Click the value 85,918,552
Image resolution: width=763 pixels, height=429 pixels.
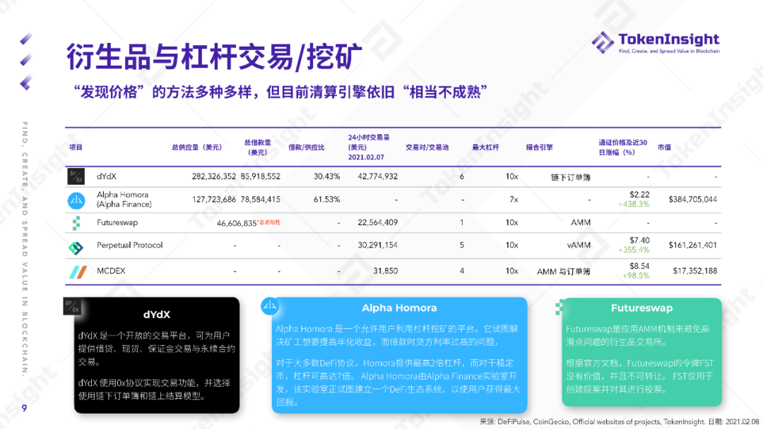click(260, 176)
